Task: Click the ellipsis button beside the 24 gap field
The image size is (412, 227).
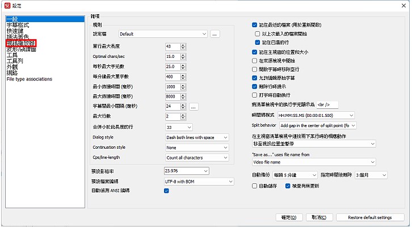Action: coord(194,107)
